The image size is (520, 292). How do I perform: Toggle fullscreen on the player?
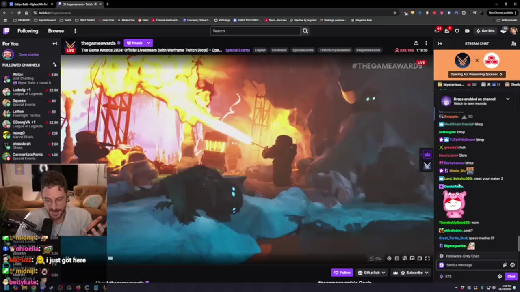[x=427, y=258]
